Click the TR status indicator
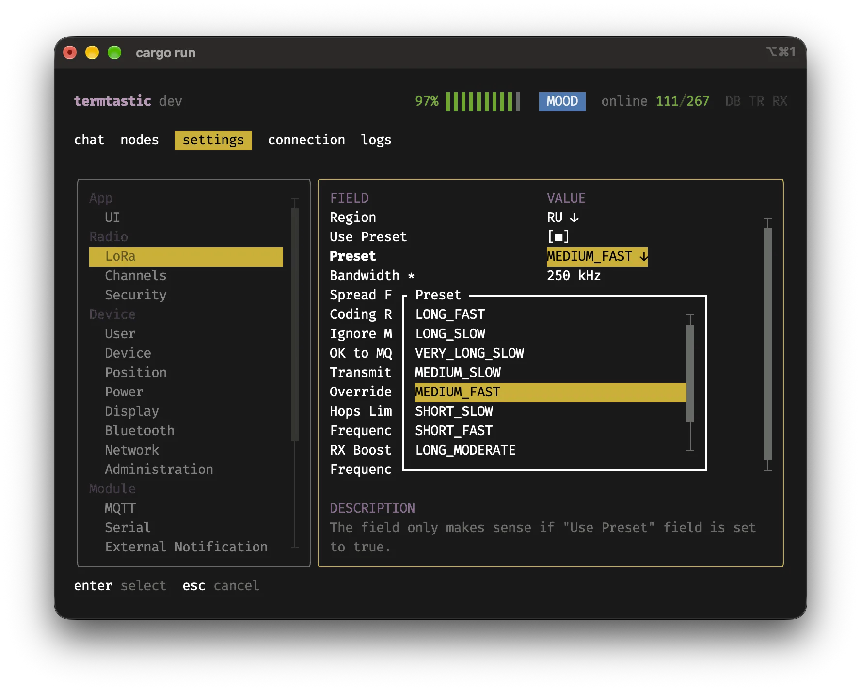 point(756,101)
